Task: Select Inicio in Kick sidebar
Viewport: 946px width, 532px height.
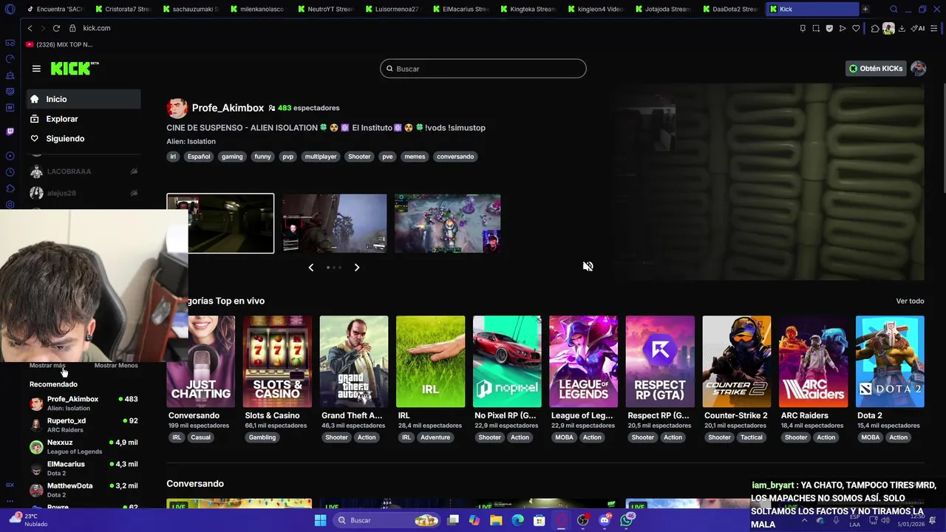Action: [84, 99]
